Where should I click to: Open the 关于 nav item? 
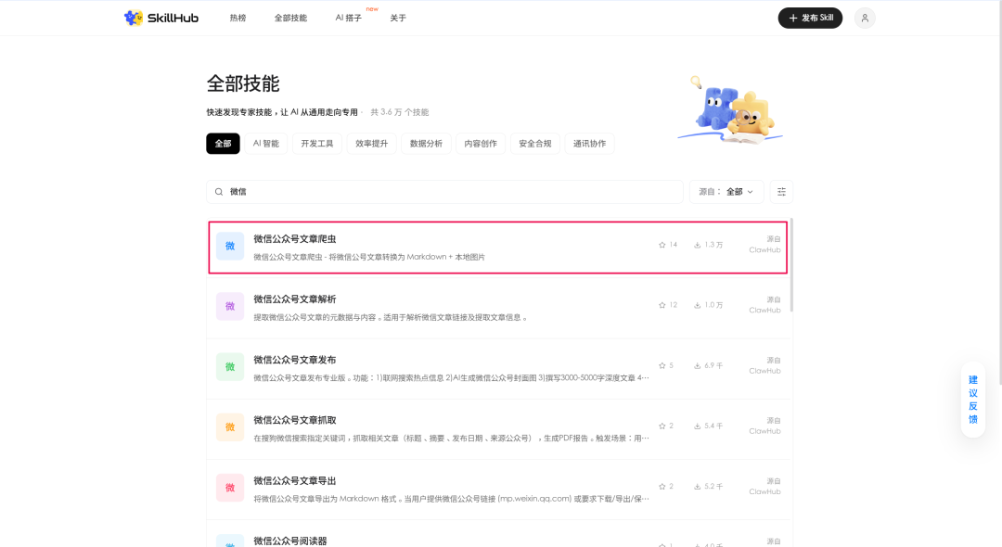pyautogui.click(x=398, y=18)
